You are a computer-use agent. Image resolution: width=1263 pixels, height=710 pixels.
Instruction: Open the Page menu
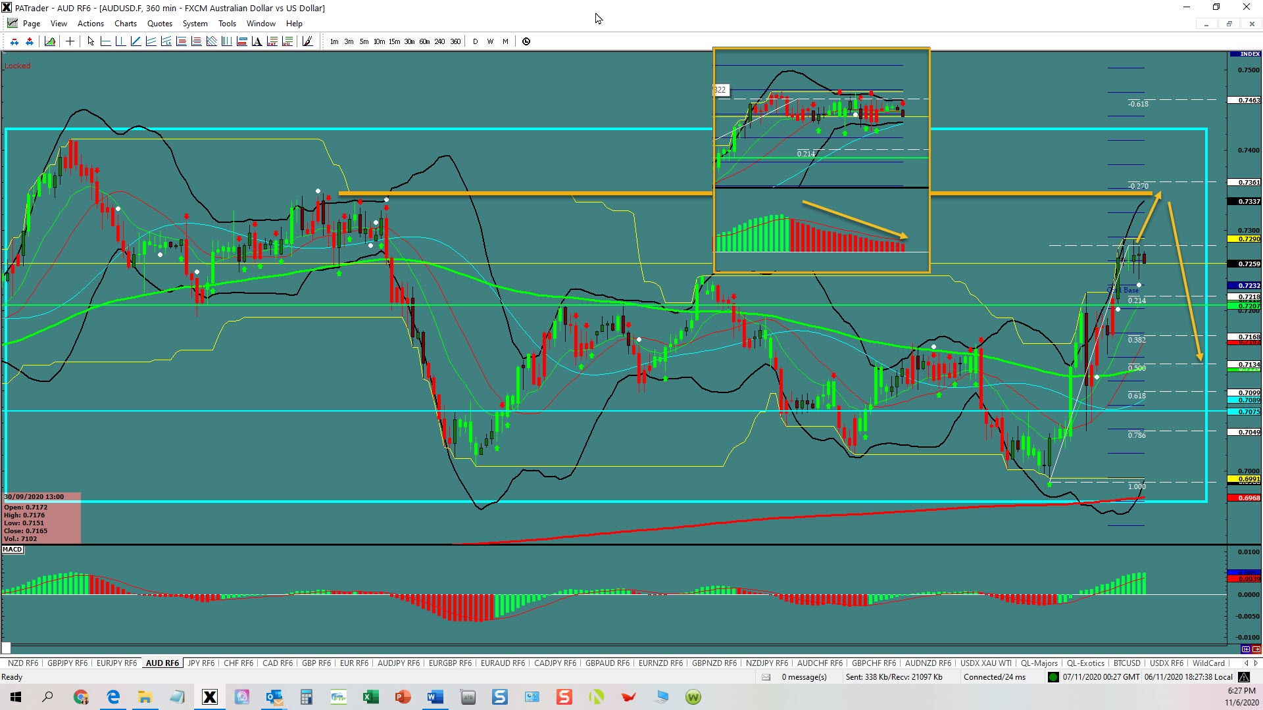tap(31, 24)
